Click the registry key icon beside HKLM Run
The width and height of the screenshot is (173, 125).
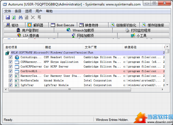7,53
